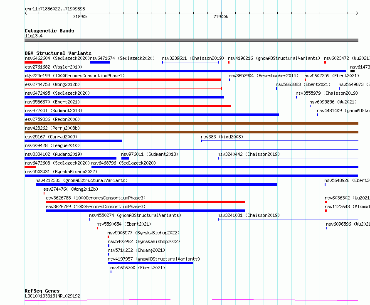Open the DGV Structural Variants track title
This screenshot has height=305, width=370.
click(58, 53)
